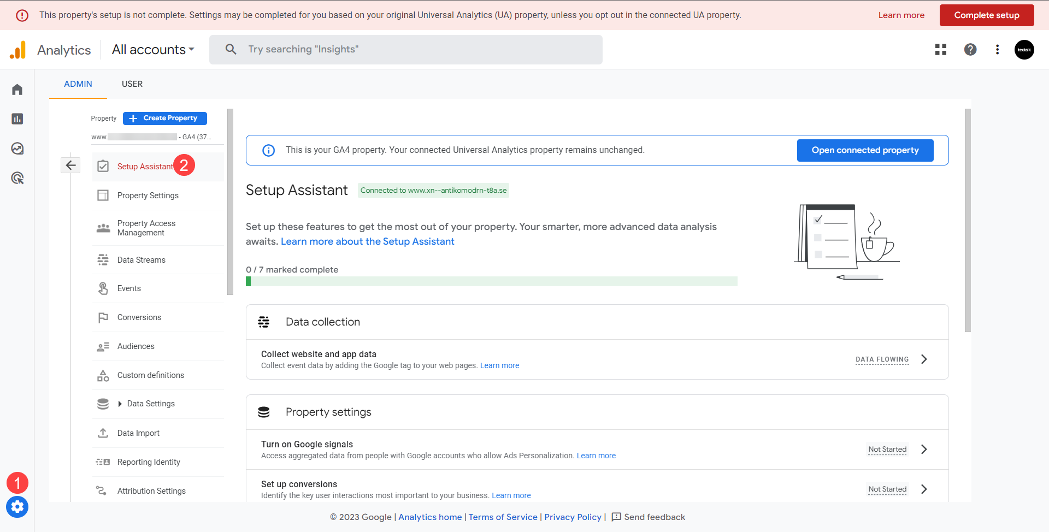Select Data Streams in property menu

point(142,260)
